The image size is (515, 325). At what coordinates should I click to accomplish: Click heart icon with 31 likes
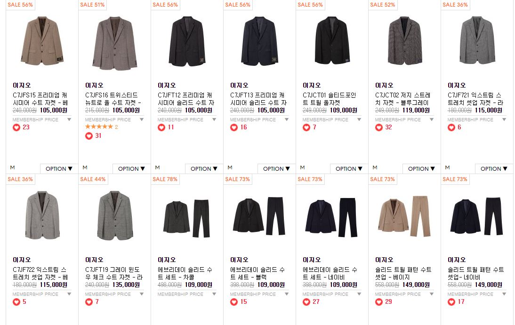click(89, 136)
